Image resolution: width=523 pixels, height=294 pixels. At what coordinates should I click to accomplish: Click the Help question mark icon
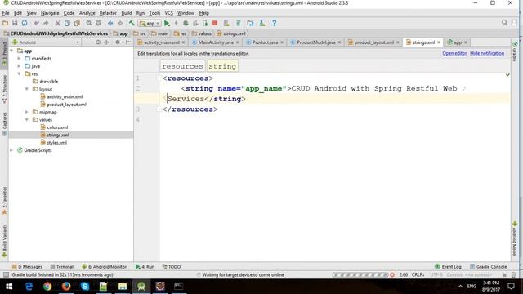[275, 23]
